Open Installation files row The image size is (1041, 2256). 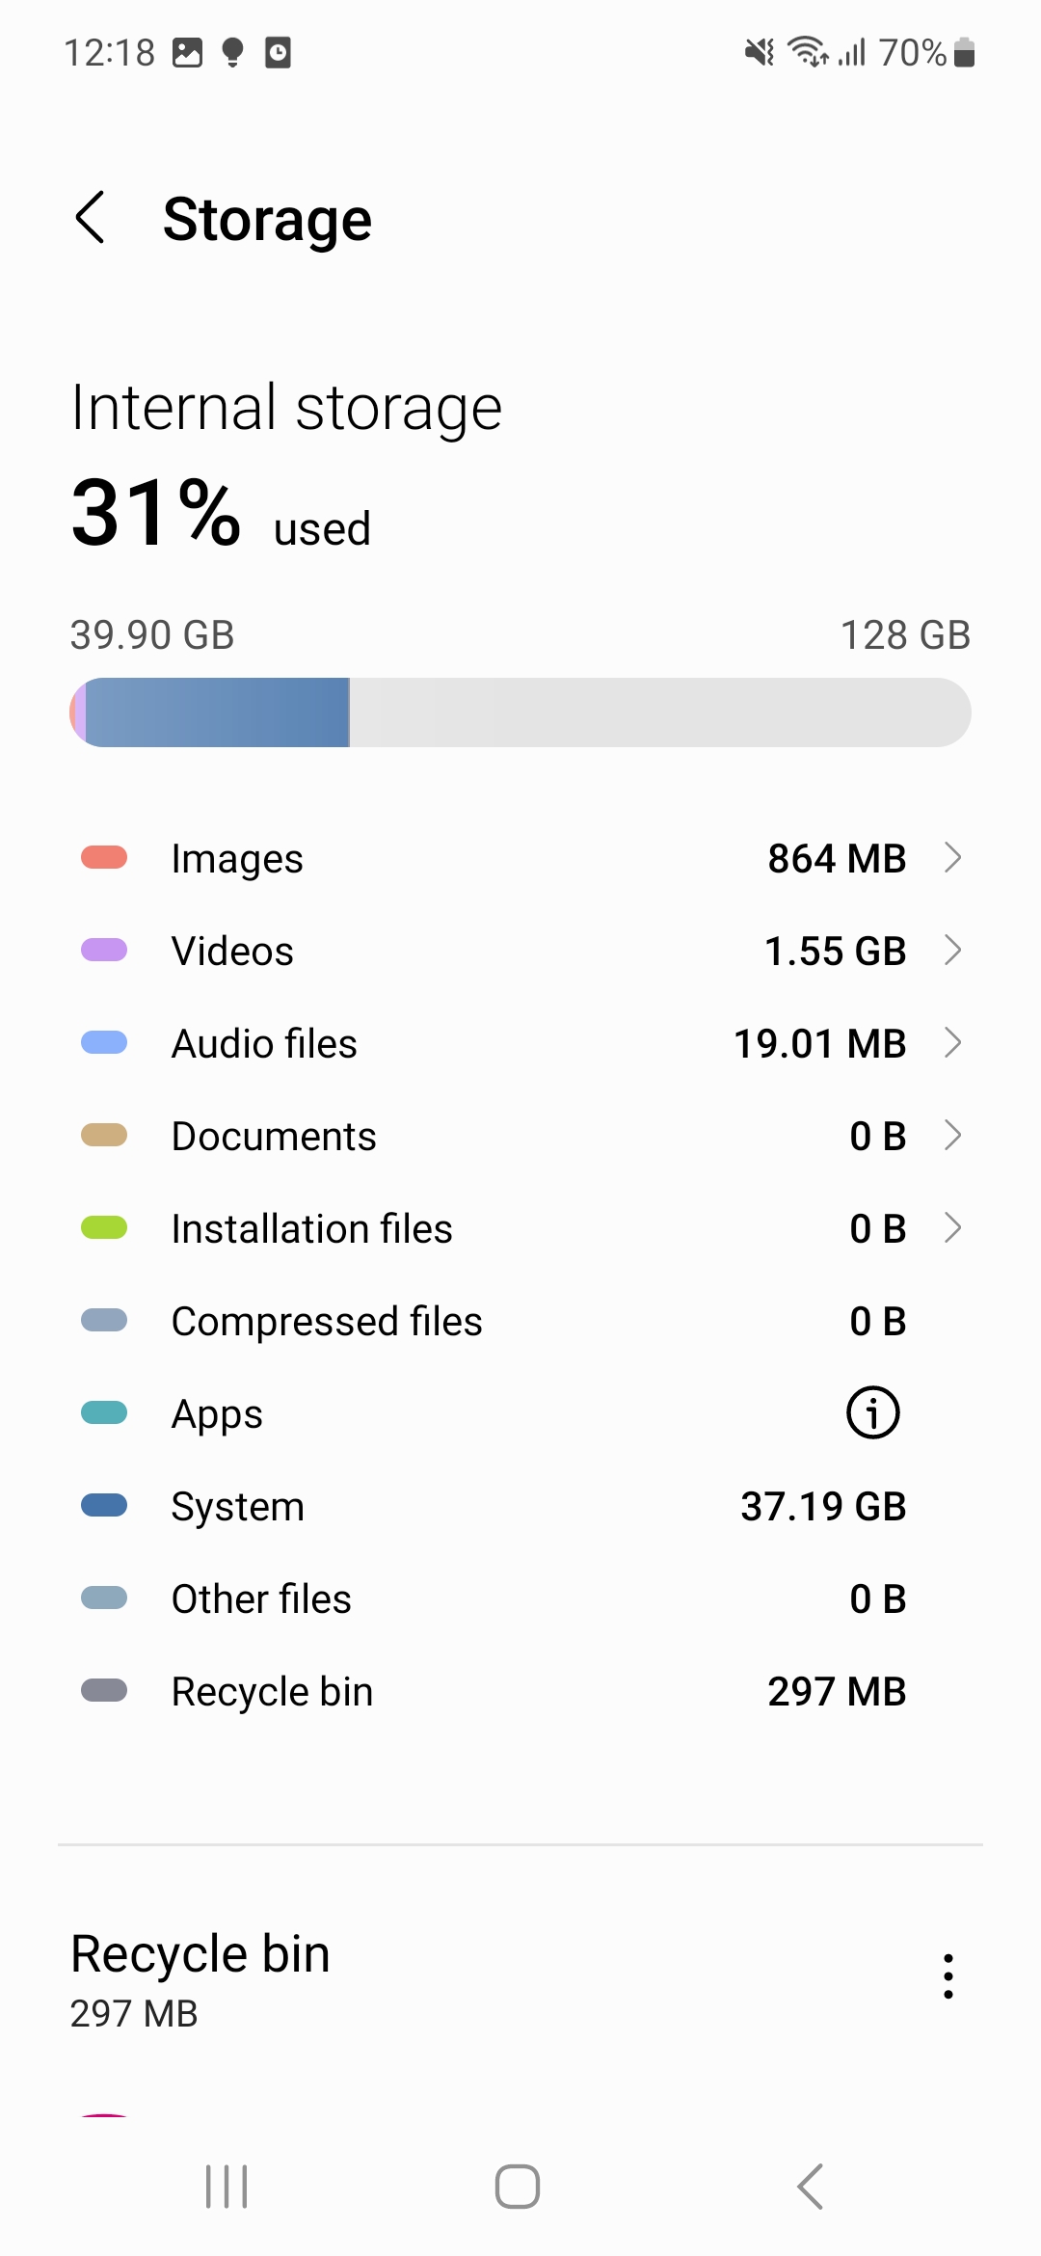[520, 1228]
